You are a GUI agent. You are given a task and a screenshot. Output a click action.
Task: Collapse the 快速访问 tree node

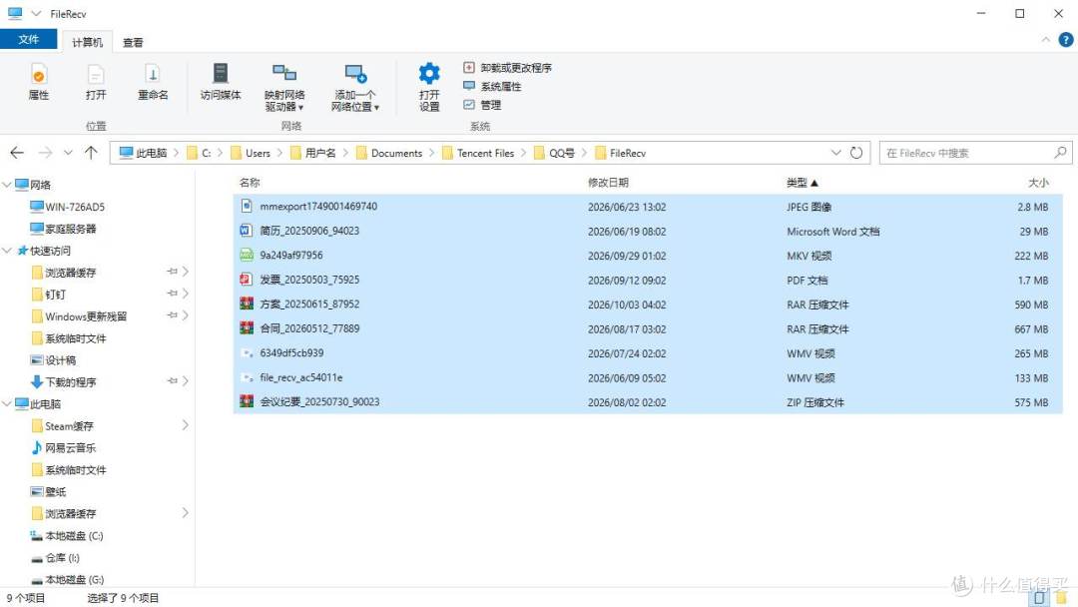point(7,251)
